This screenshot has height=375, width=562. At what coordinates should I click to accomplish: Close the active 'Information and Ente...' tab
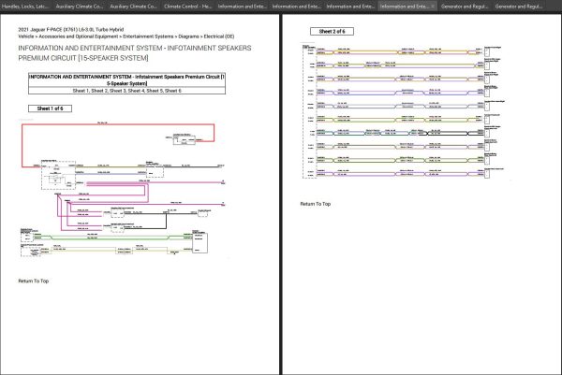(x=433, y=7)
